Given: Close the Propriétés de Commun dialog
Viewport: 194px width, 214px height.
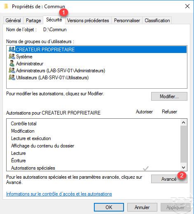Looking at the screenshot, I should pos(187,6).
